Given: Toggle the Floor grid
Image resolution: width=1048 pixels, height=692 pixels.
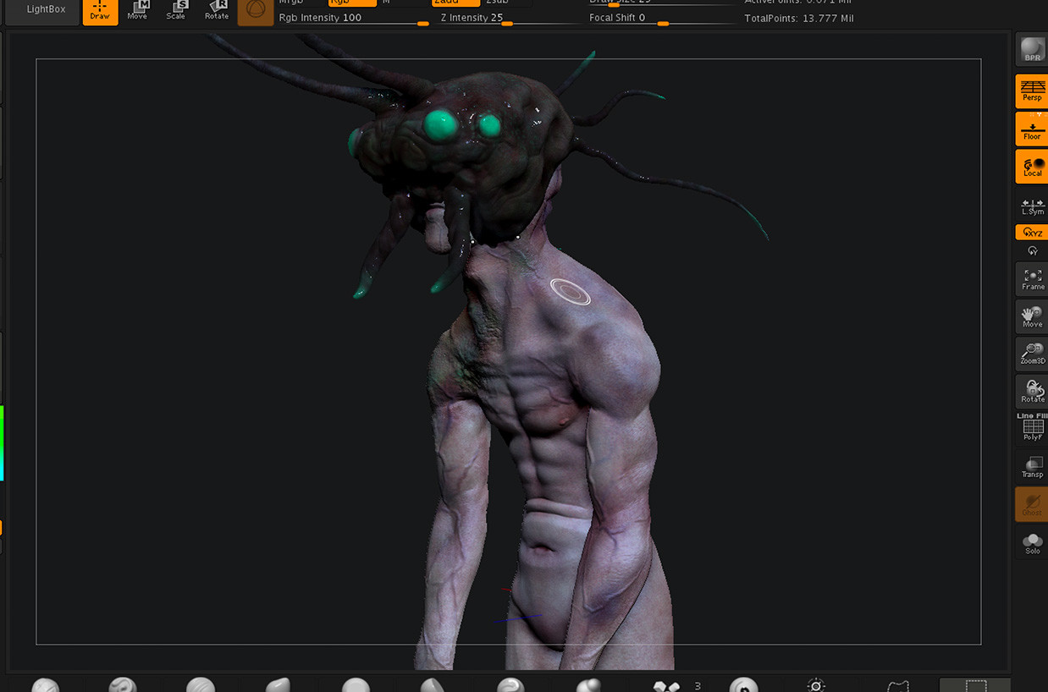Looking at the screenshot, I should click(1032, 129).
